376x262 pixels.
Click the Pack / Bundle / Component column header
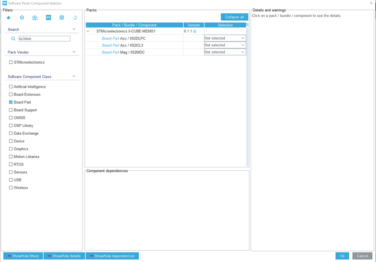point(134,25)
